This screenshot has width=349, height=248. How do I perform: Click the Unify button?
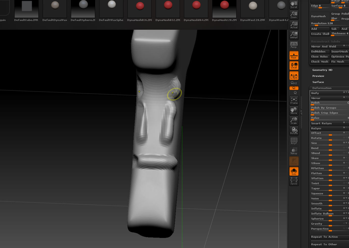tap(329, 93)
